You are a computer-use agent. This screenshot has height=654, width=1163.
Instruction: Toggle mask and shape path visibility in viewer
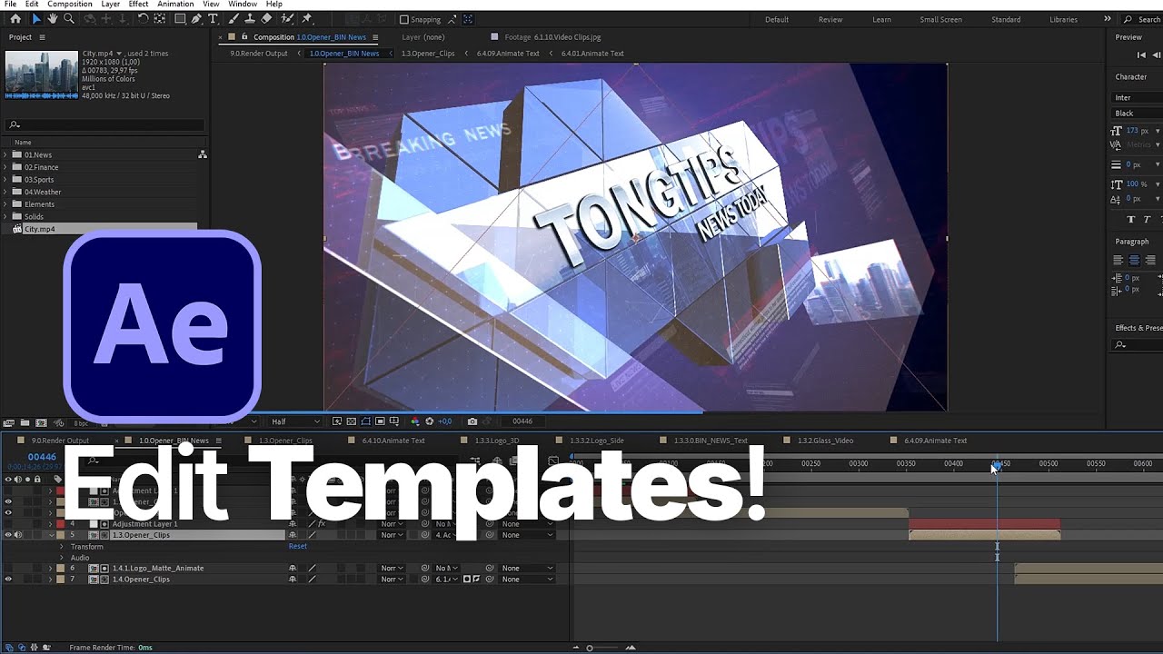pos(366,421)
